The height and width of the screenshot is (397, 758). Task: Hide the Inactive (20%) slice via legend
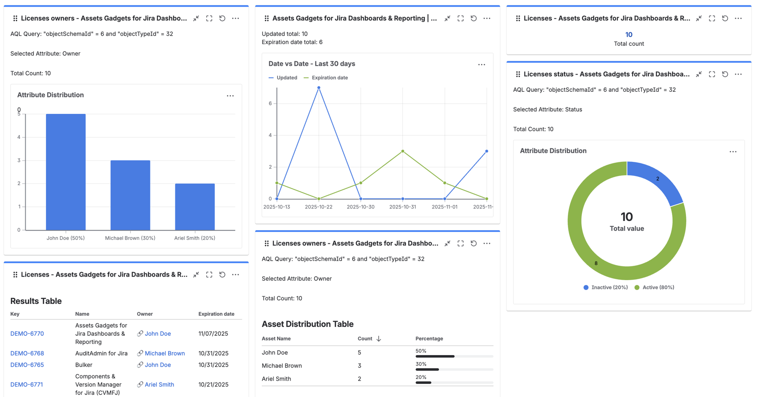605,287
